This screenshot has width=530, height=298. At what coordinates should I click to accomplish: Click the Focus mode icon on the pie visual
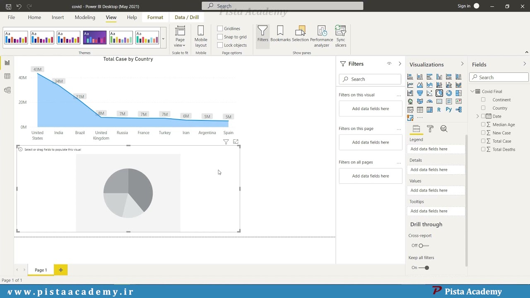point(236,142)
